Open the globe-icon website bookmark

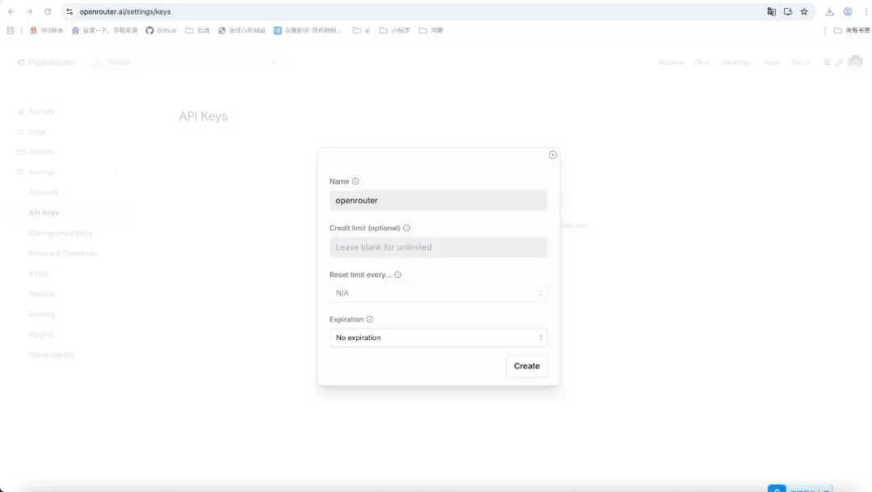click(x=241, y=31)
